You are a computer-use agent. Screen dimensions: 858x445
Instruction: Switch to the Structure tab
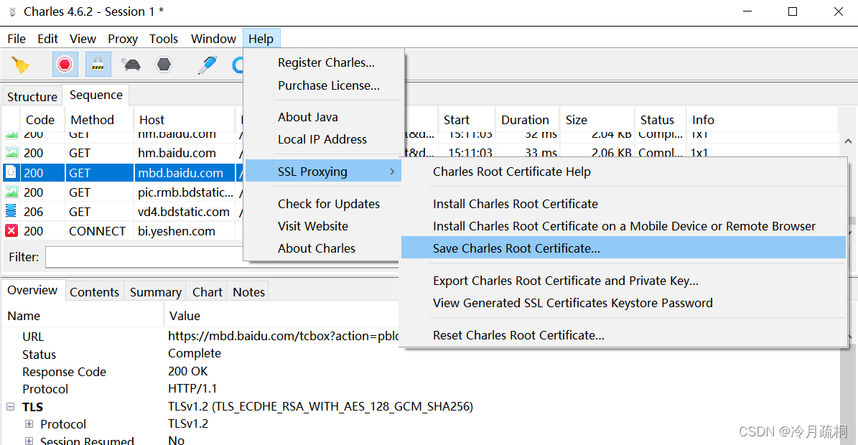click(32, 97)
